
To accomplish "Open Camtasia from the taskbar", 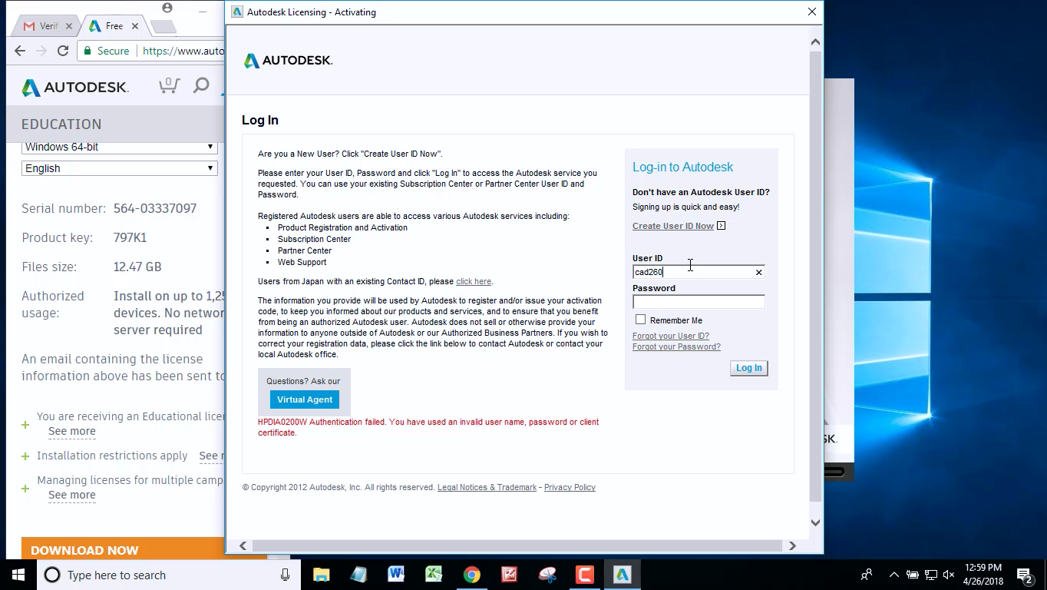I will click(585, 575).
